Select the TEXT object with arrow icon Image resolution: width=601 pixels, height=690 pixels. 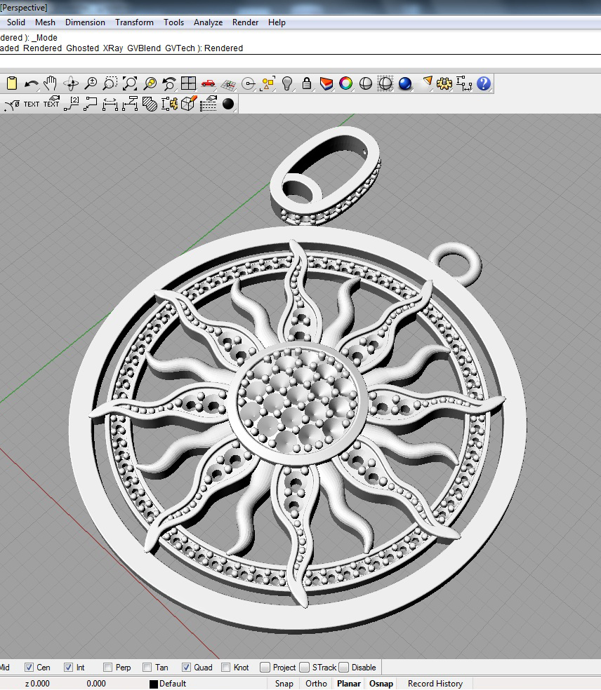(51, 102)
